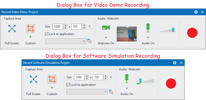
Task: Open application list combo box in Video Demo dialog
Action: [65, 41]
